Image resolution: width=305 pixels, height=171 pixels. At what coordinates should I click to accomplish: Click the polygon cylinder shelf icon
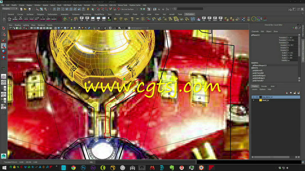[x=132, y=19]
